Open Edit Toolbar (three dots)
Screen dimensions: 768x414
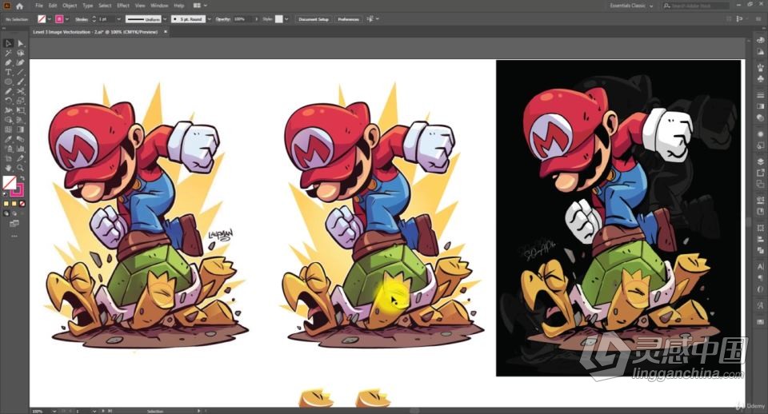(14, 236)
